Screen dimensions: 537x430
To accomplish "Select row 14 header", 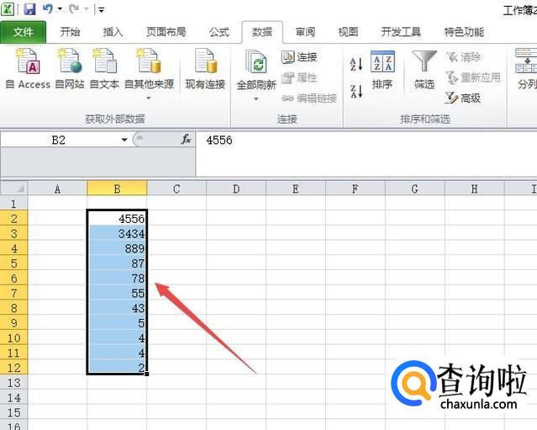I will [x=13, y=397].
